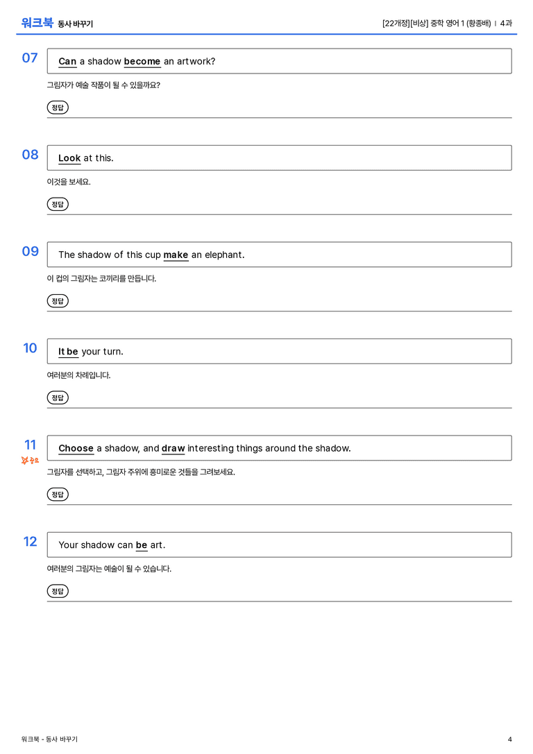
Task: Click the underlined 'be' in question 12
Action: click(x=142, y=545)
